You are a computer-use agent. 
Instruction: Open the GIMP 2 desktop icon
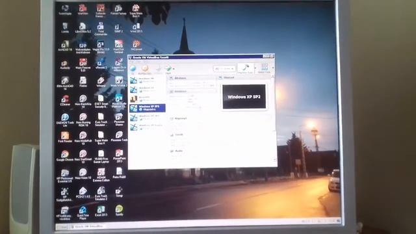[118, 28]
